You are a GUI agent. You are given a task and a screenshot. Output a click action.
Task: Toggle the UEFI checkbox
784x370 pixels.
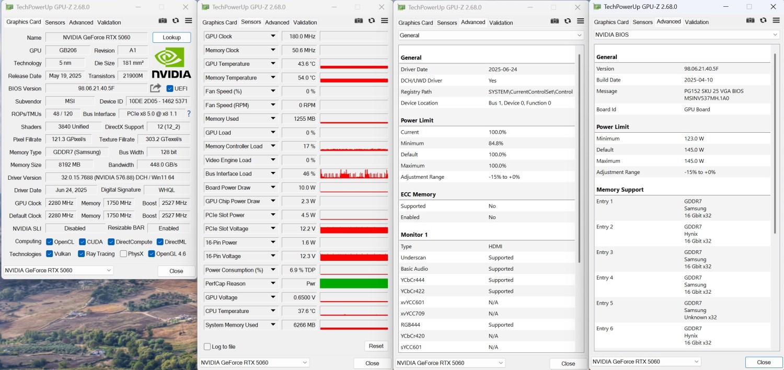click(x=170, y=88)
